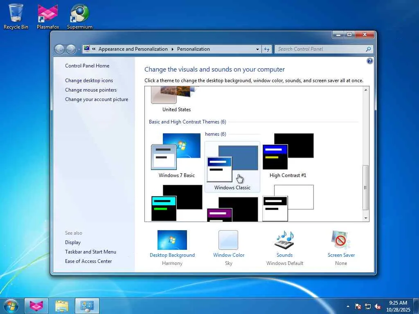Click the network status tray icon
Image resolution: width=419 pixels, height=314 pixels.
click(368, 306)
